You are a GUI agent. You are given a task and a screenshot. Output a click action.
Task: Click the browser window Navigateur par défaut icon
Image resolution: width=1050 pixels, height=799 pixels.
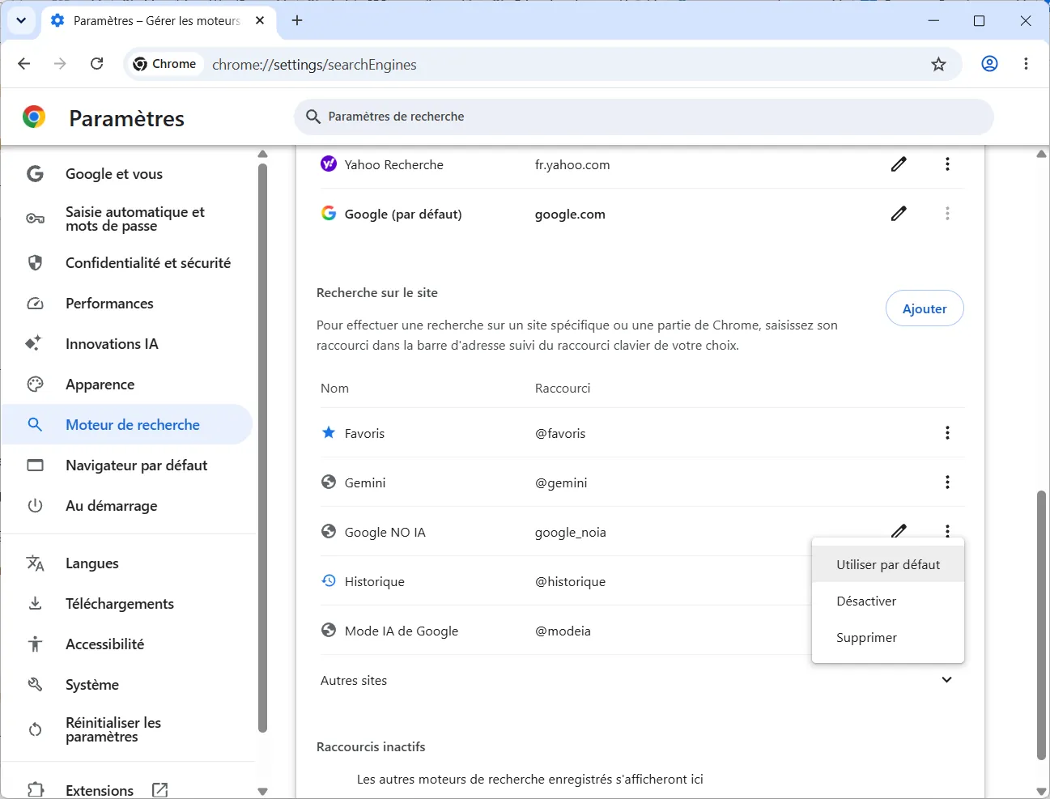35,465
